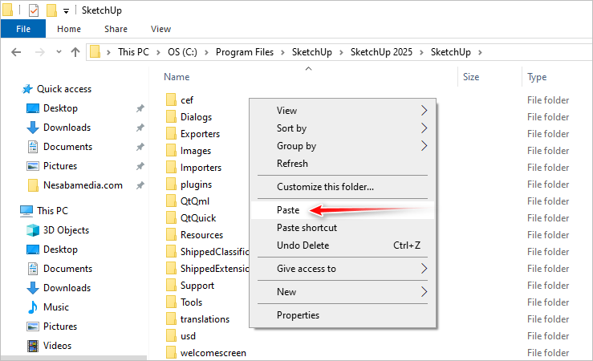Choose Refresh from the context menu
Image resolution: width=593 pixels, height=361 pixels.
pos(343,164)
